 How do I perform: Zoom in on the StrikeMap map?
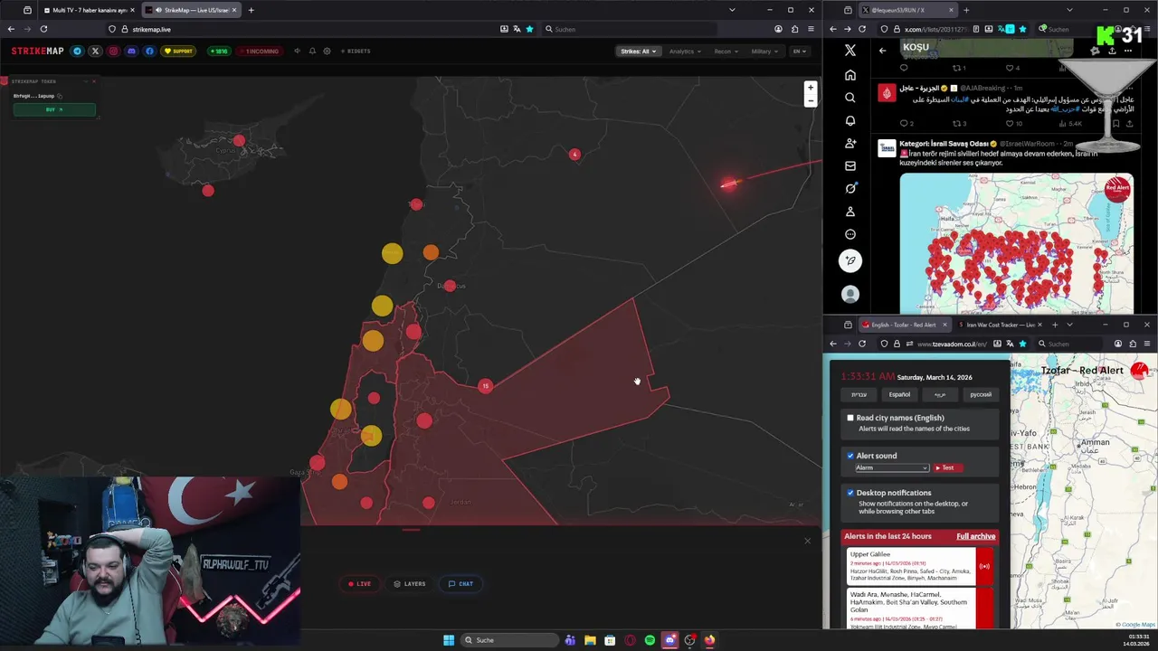(811, 88)
